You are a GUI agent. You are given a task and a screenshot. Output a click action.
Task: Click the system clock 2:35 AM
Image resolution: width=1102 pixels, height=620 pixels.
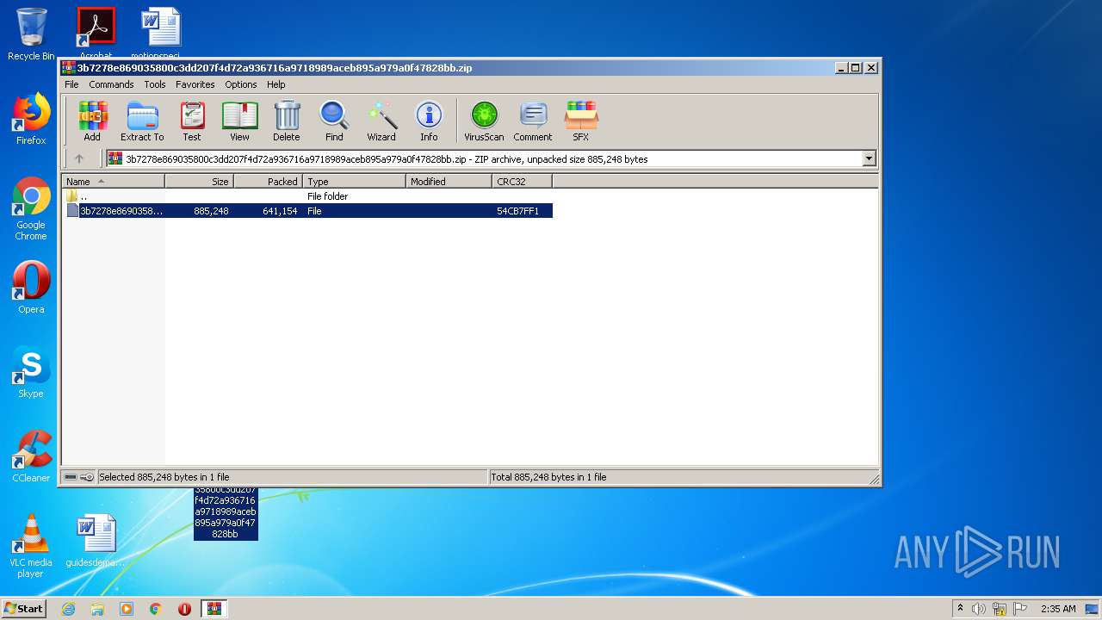[1058, 609]
